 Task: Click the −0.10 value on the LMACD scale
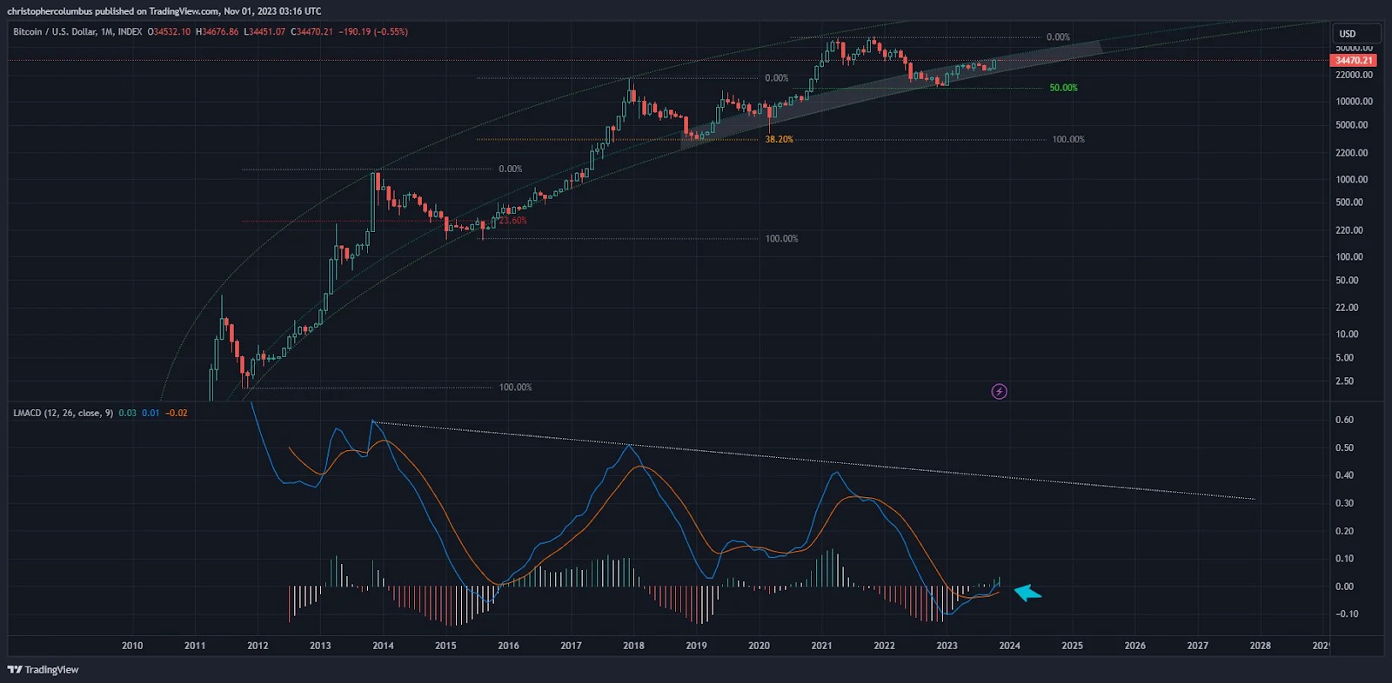1345,614
